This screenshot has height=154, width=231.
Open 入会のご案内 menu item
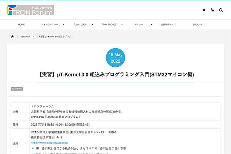click(x=80, y=25)
